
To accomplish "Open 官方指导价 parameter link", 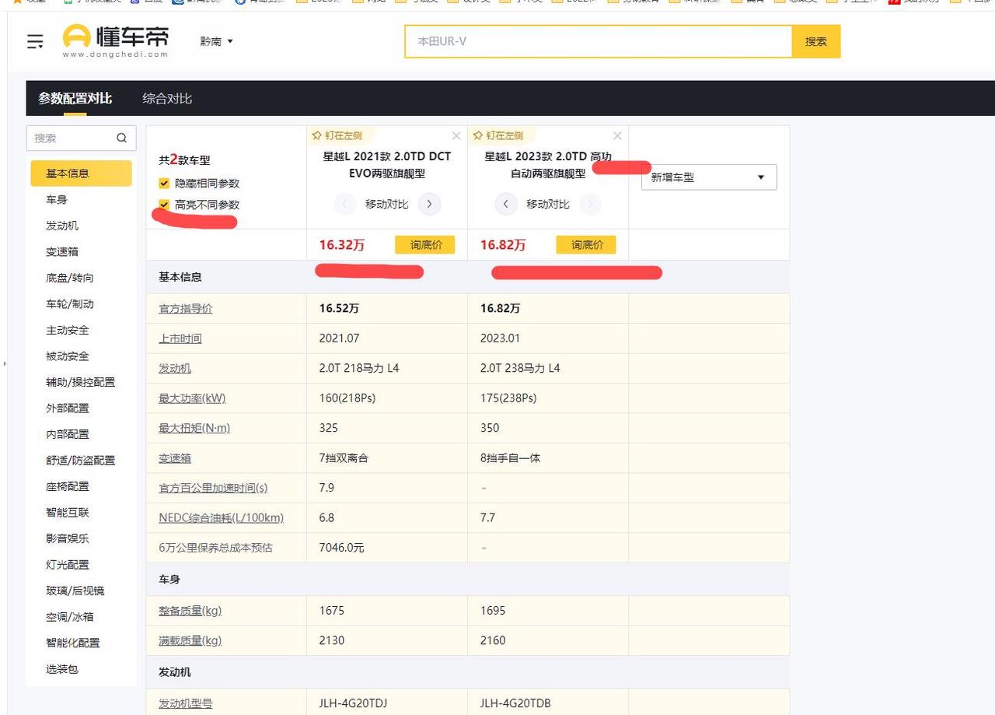I will [186, 309].
